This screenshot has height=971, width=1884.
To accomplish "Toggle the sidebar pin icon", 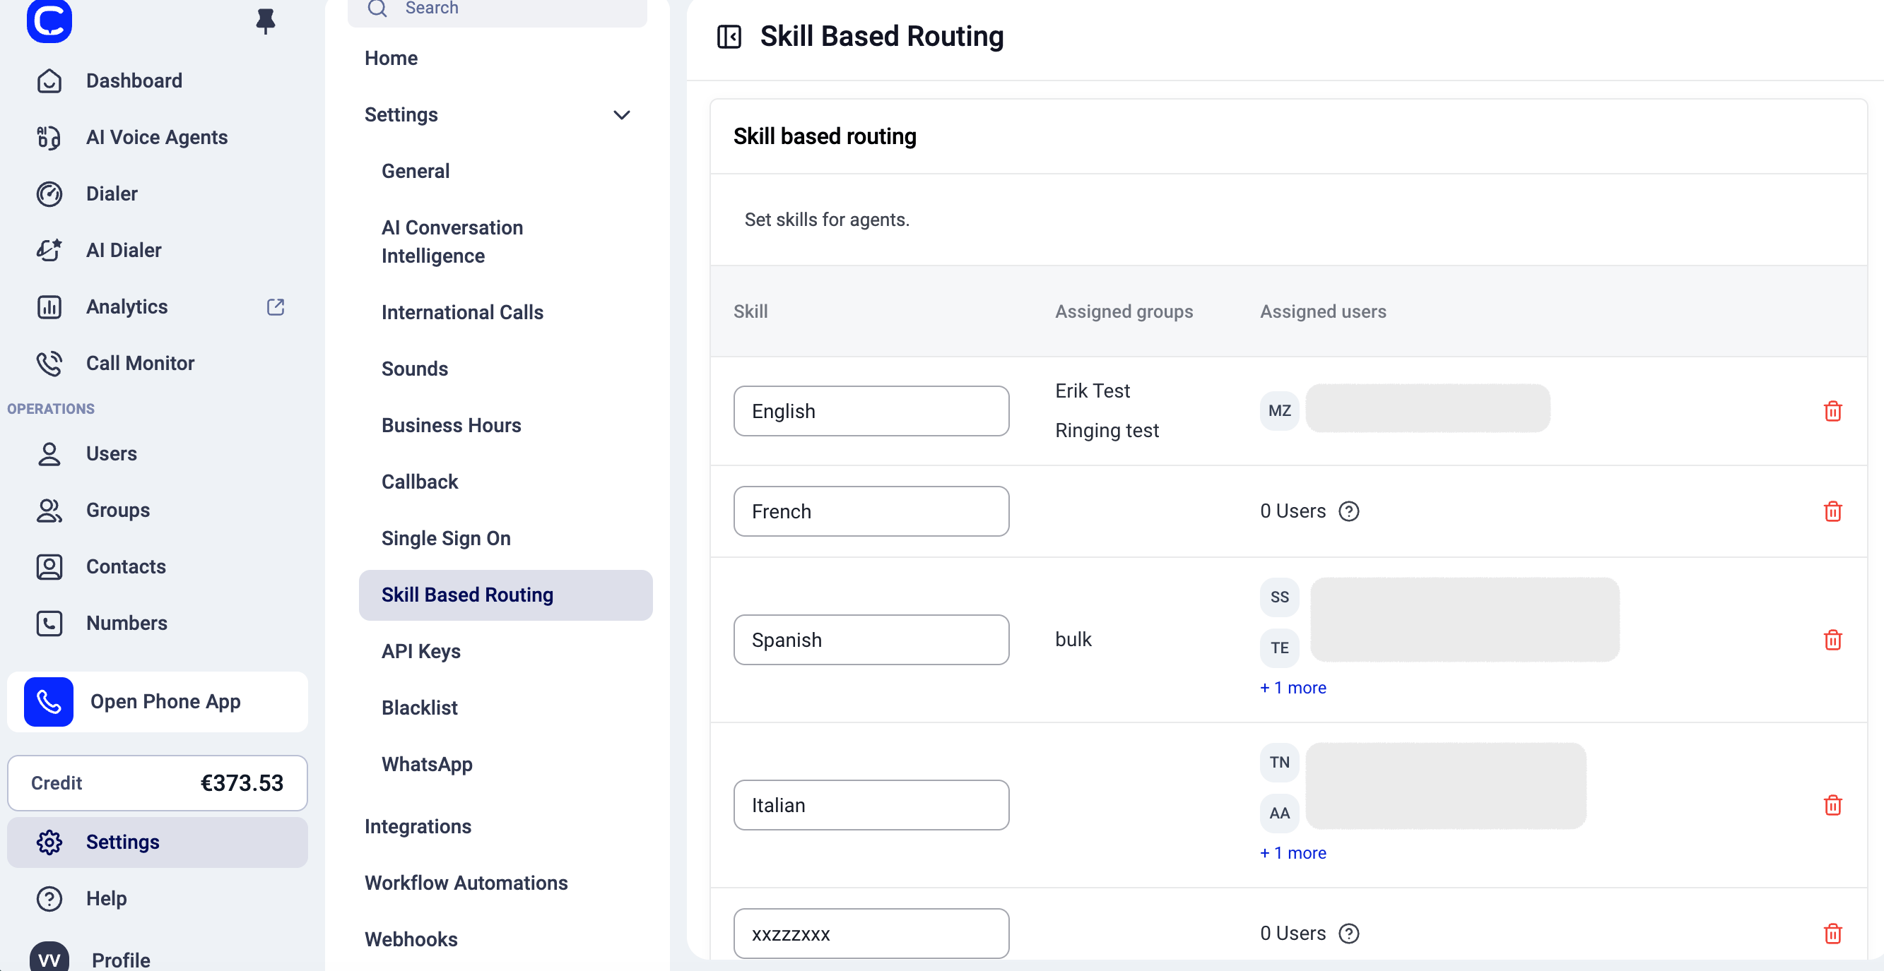I will 266,21.
